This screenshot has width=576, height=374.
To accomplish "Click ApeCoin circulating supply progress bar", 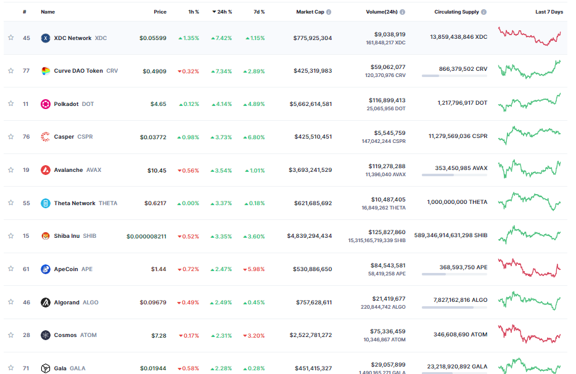I will (455, 274).
